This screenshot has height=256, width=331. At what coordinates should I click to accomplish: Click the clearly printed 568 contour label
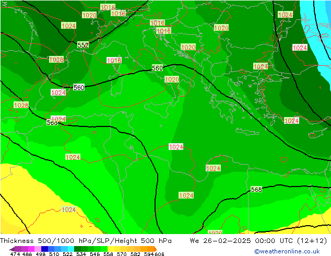click(x=256, y=190)
